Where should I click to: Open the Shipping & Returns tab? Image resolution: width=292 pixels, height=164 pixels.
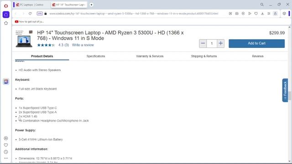(204, 56)
